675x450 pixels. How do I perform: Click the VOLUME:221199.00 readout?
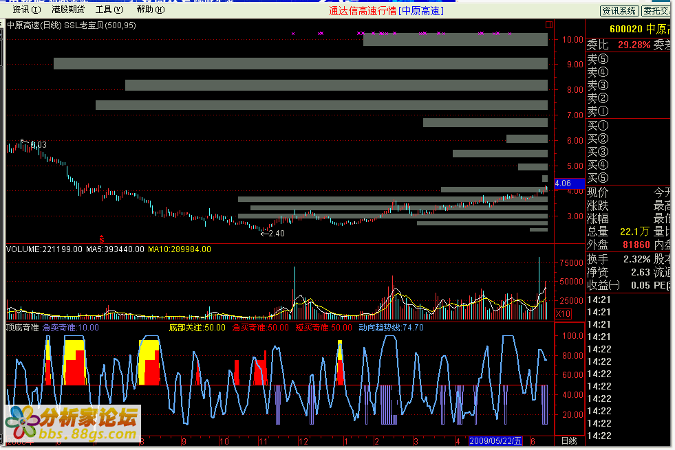click(x=44, y=249)
